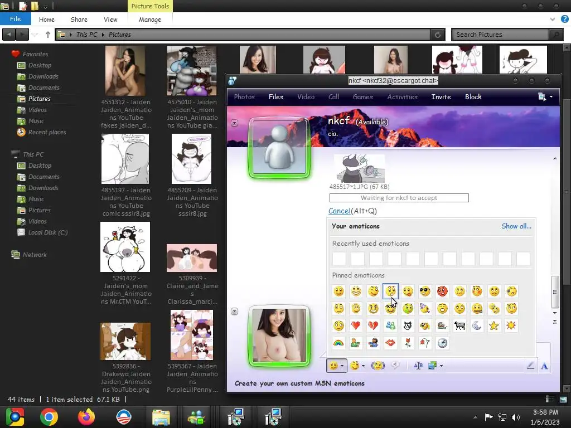Choose the broken heart emoticon
571x428 pixels.
tap(373, 325)
